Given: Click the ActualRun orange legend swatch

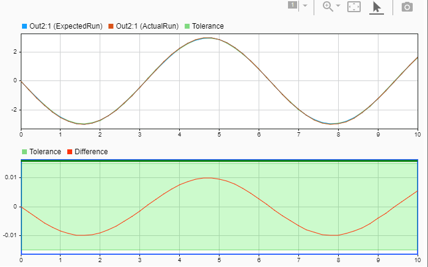Looking at the screenshot, I should click(111, 26).
